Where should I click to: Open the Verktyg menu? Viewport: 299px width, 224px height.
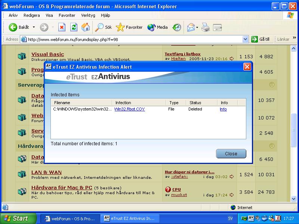tap(88, 15)
